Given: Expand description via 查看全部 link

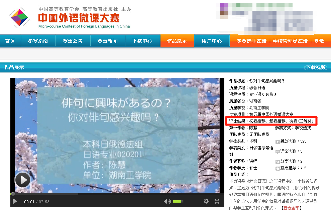Looking at the screenshot, I should click(291, 208).
